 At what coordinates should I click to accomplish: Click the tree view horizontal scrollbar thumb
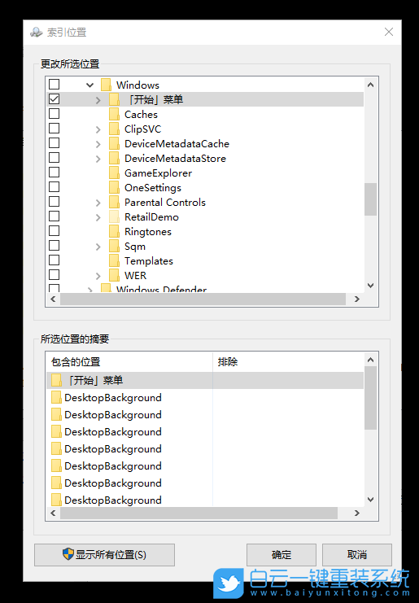pos(203,299)
